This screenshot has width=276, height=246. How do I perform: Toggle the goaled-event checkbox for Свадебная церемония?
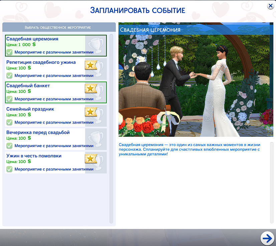pyautogui.click(x=9, y=52)
